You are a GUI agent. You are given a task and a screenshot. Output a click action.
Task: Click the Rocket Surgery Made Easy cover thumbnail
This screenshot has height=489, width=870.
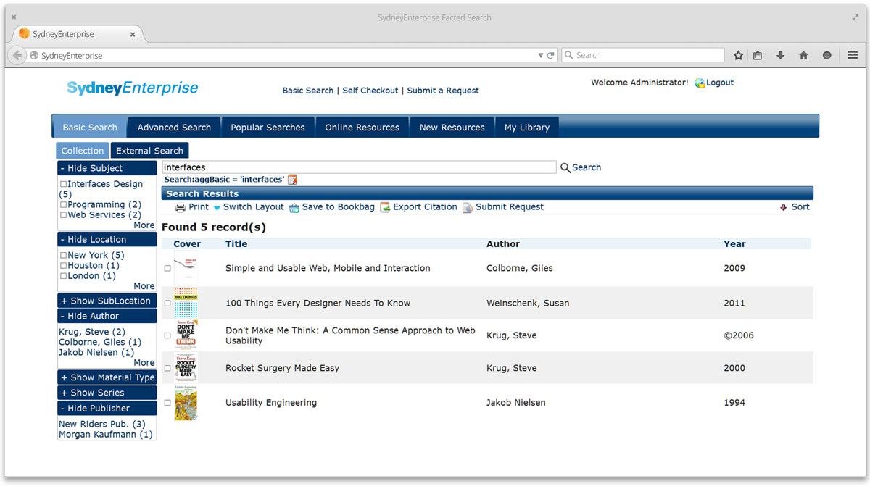pos(186,368)
